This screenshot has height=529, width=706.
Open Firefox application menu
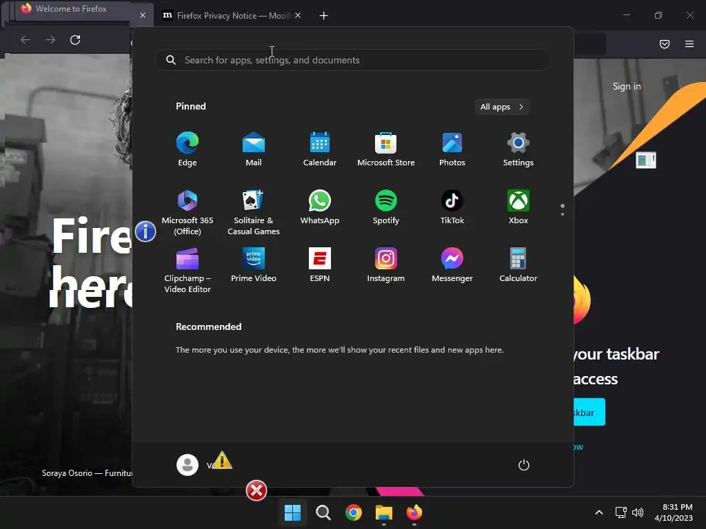coord(689,43)
